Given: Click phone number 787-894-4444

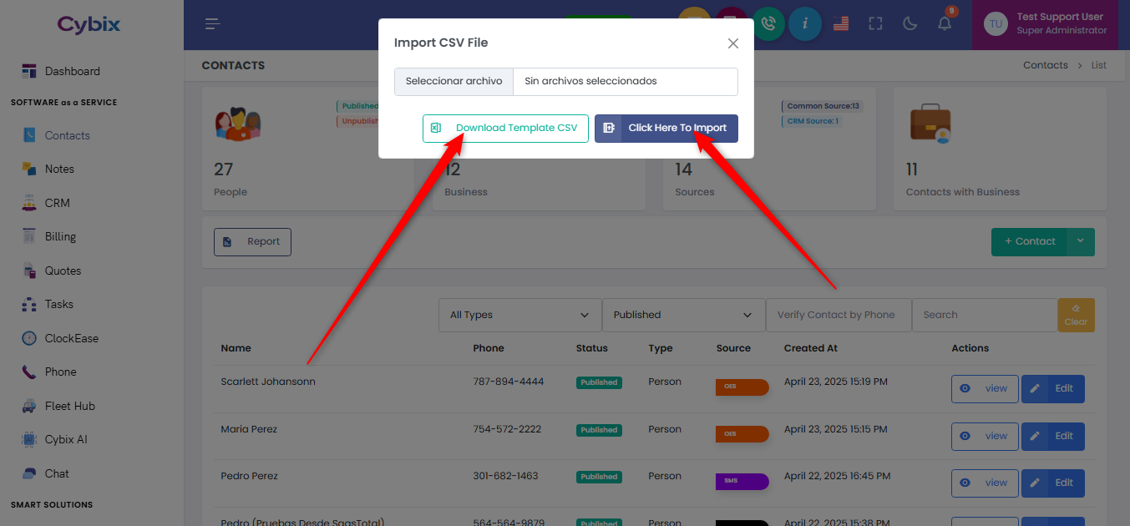Looking at the screenshot, I should tap(508, 382).
